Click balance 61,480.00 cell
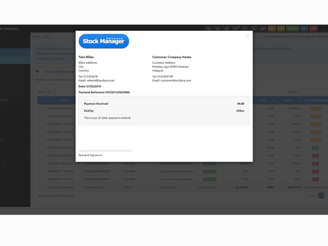328x246 pixels. 294,108
